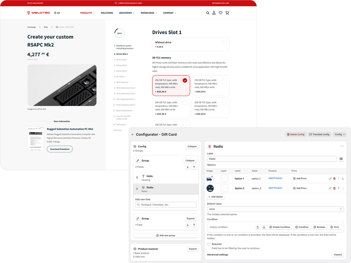
Task: Jump to the Summary step
Action: click(118, 130)
